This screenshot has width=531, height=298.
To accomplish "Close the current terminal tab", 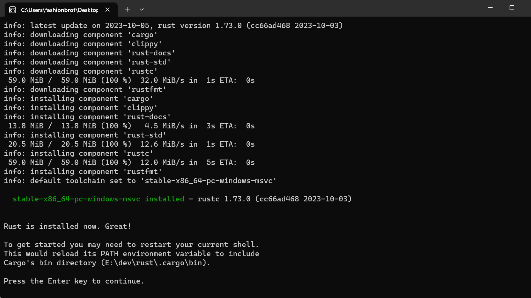I will pos(107,10).
